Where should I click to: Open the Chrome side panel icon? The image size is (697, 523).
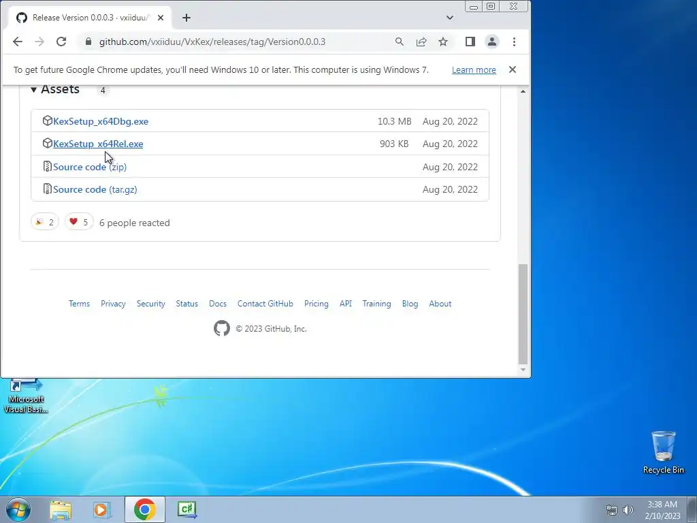(x=470, y=42)
